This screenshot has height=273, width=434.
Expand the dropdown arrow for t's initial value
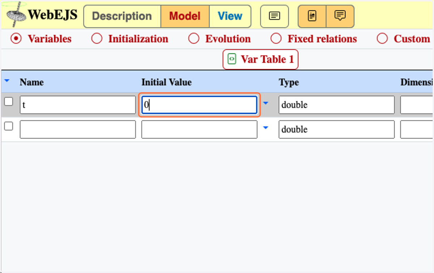(x=266, y=103)
